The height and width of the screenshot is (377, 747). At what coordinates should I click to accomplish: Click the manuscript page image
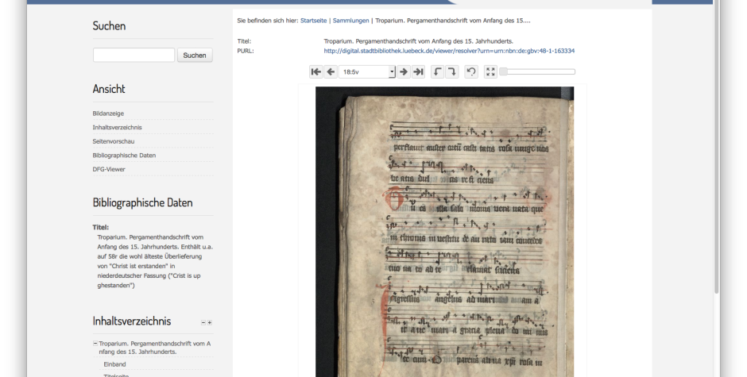[444, 232]
